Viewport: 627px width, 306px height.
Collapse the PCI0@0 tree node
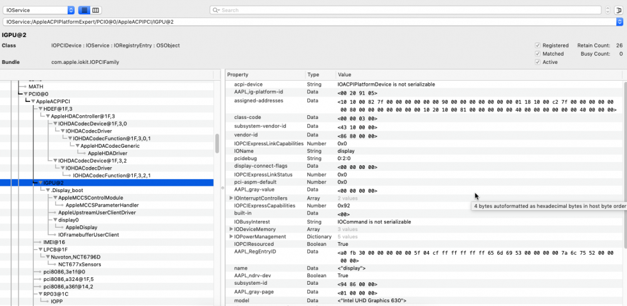26,94
